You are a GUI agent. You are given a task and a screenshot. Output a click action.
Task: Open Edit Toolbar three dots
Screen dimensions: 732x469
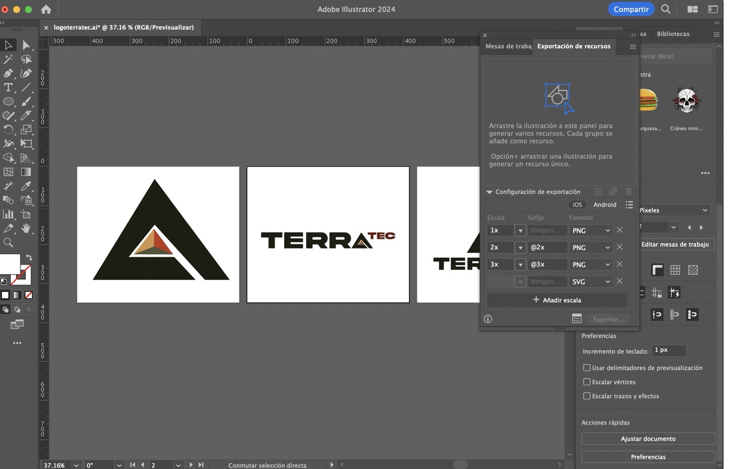coord(17,343)
